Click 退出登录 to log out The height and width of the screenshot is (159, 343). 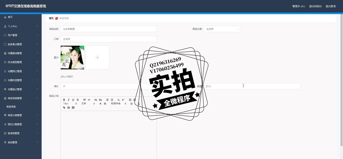pyautogui.click(x=330, y=6)
